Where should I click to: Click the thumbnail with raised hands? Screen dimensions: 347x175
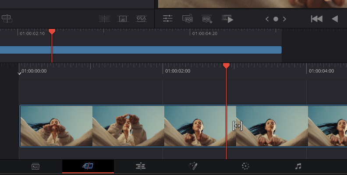tap(128, 126)
